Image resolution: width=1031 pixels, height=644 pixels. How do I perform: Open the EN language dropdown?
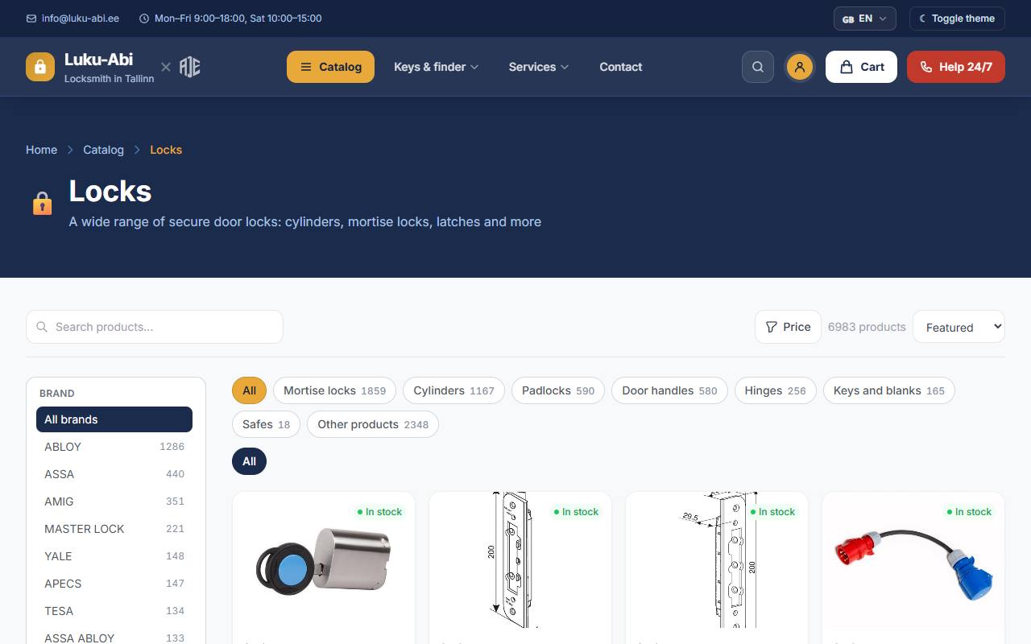(865, 19)
